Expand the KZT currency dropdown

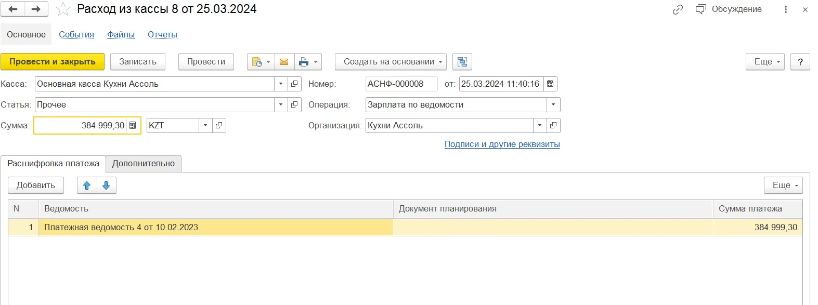(205, 125)
